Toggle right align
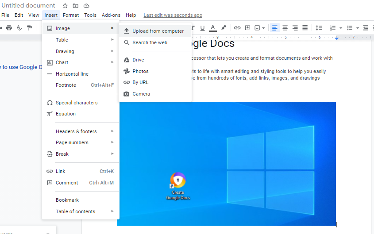The height and width of the screenshot is (234, 374). (x=295, y=28)
